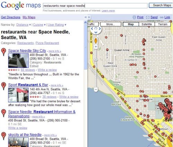The height and width of the screenshot is (147, 173).
Task: Open the Space Needle Sky City listing
Action: click(x=27, y=50)
